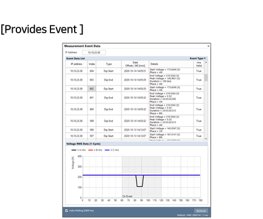Click IP address cell in row 597
This screenshot has height=219, width=263.
77,136
